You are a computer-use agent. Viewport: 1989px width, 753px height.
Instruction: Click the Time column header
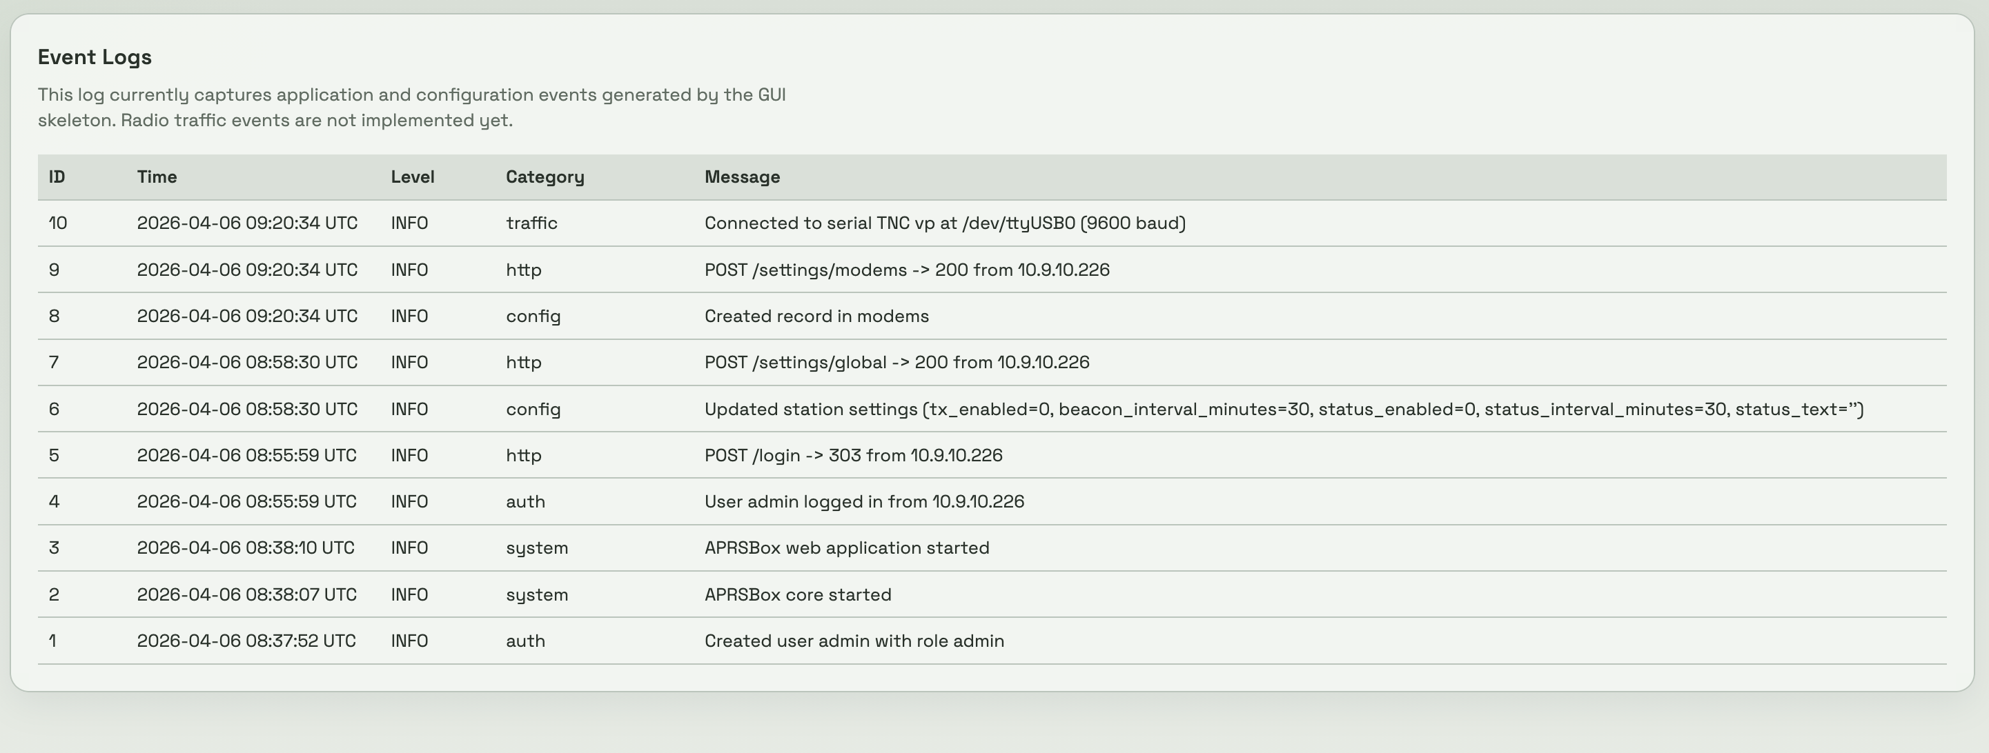pyautogui.click(x=157, y=177)
